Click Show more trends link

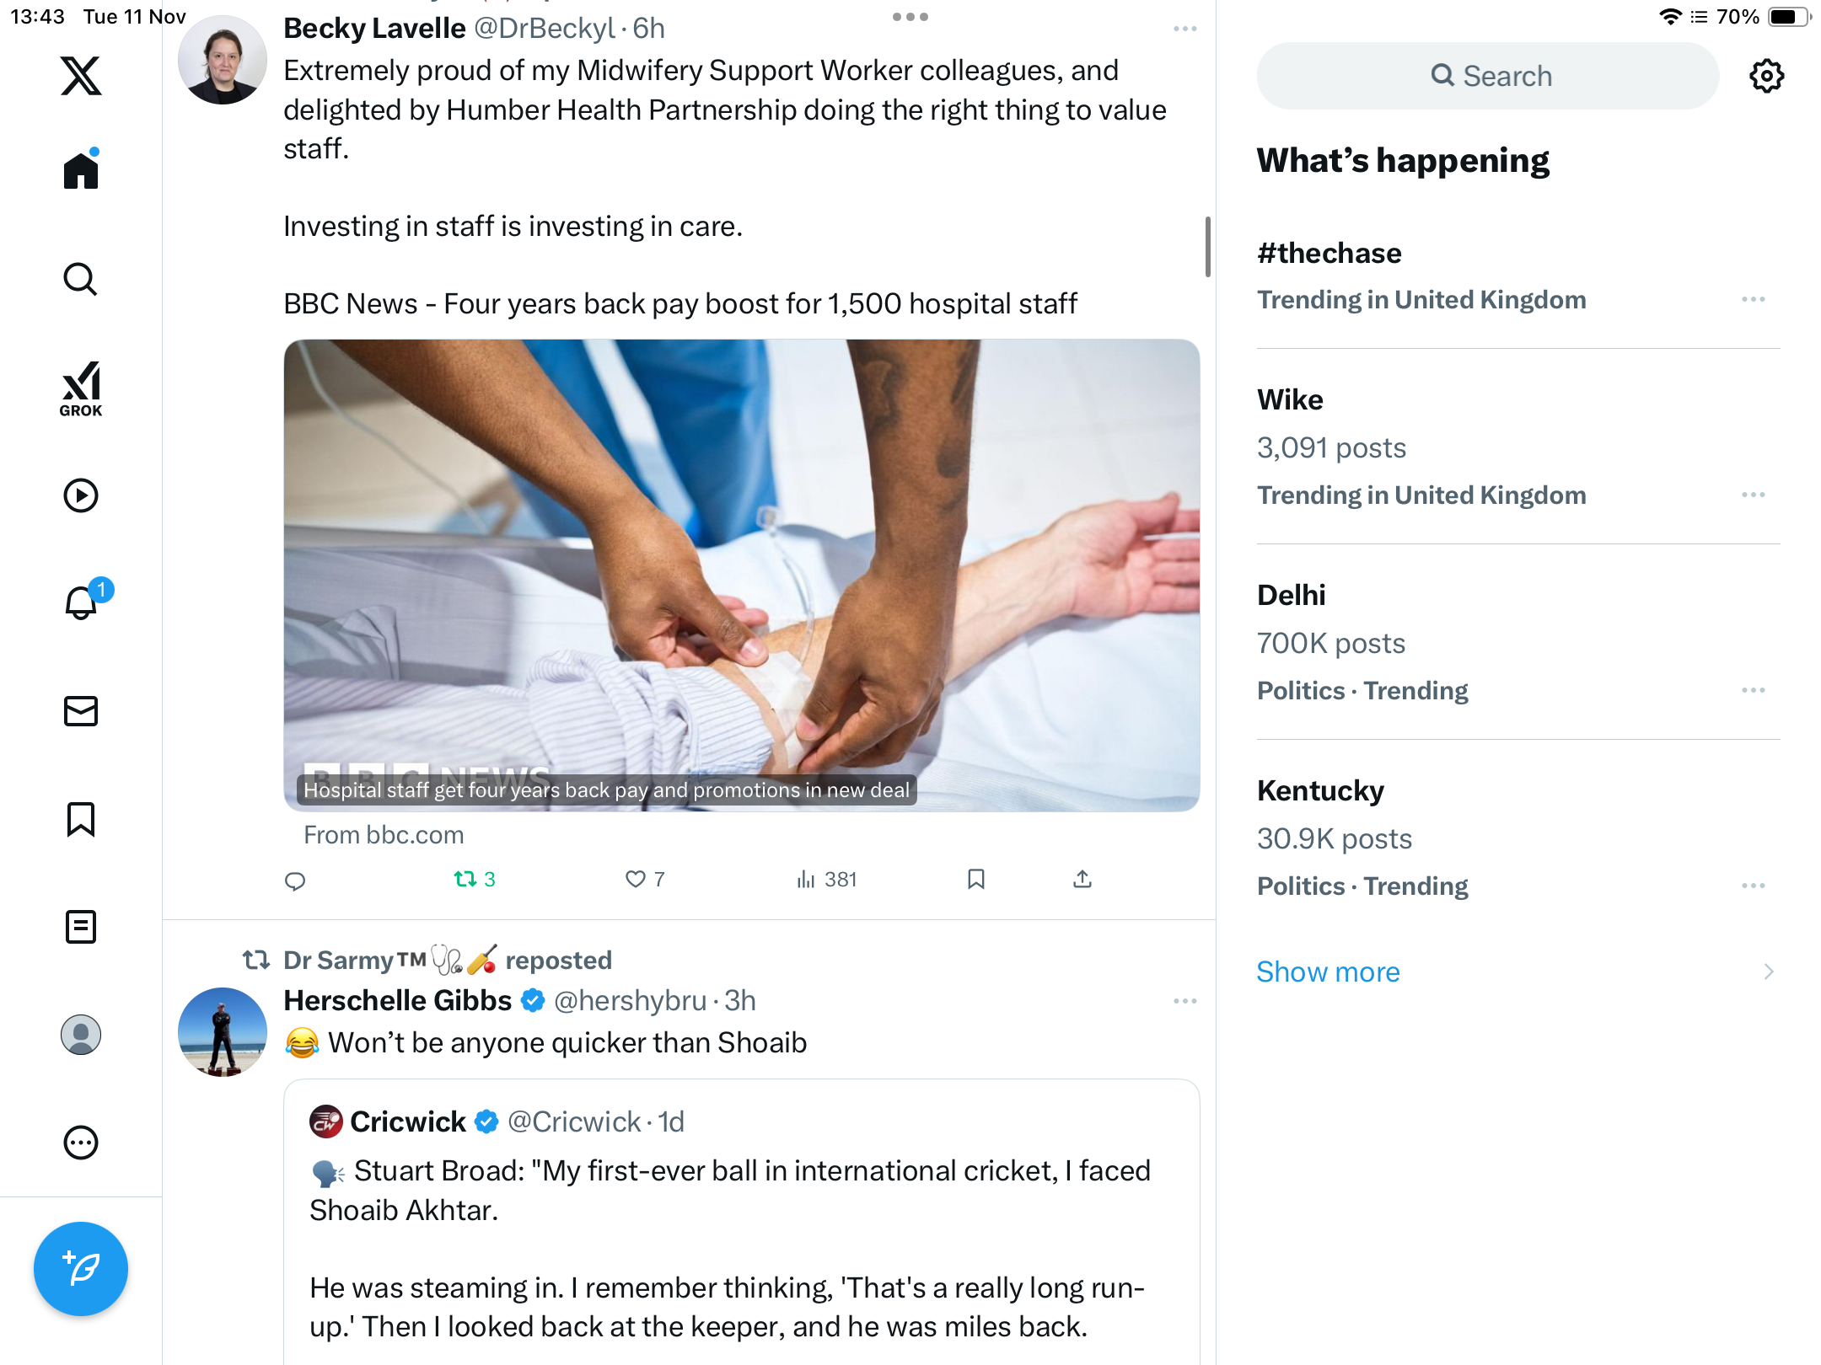pos(1328,972)
